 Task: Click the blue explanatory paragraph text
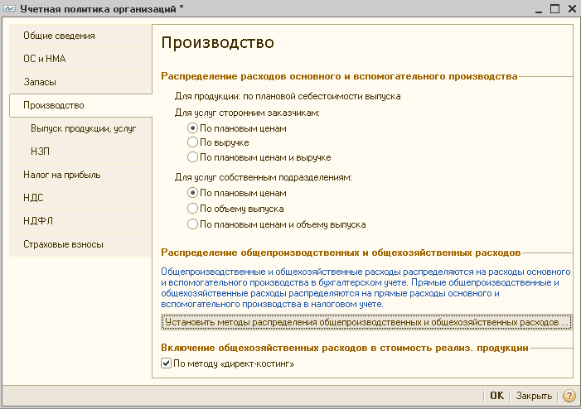(366, 287)
